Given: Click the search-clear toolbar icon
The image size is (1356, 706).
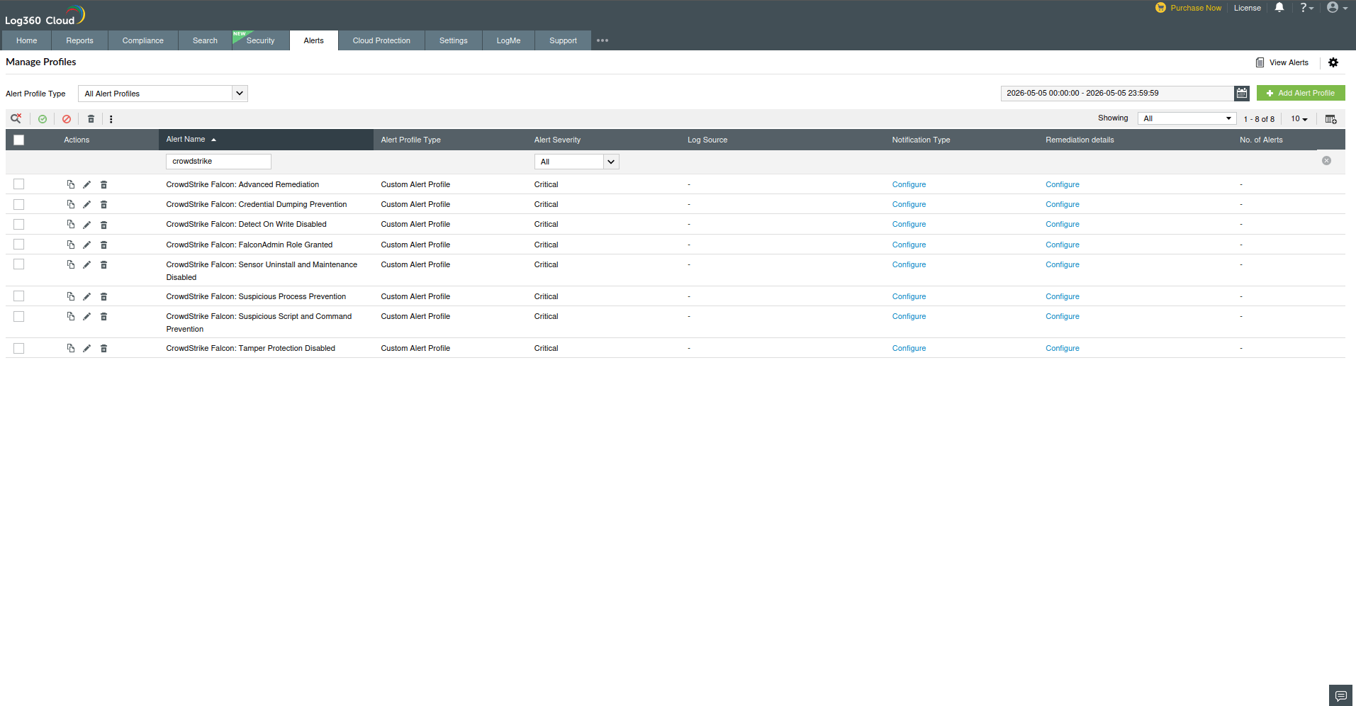Looking at the screenshot, I should [16, 118].
